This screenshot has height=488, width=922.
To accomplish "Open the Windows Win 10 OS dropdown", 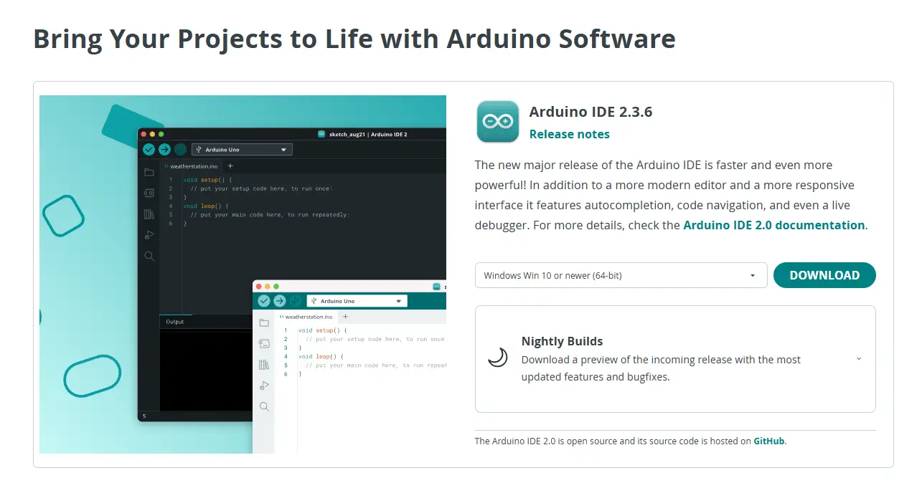I will click(x=621, y=275).
